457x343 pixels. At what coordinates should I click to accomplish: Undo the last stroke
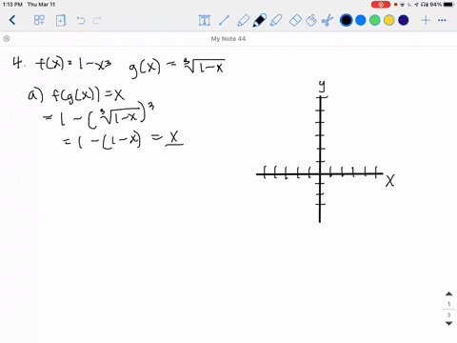point(81,21)
